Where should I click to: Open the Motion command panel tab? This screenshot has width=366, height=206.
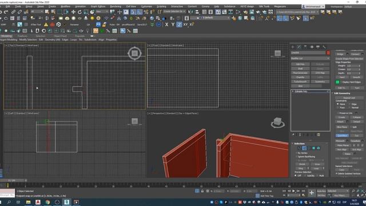pos(312,47)
